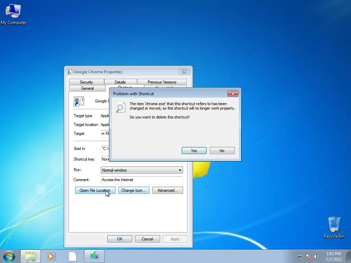Viewport: 351px width, 263px height.
Task: Open the My Computer desktop icon
Action: 13,14
